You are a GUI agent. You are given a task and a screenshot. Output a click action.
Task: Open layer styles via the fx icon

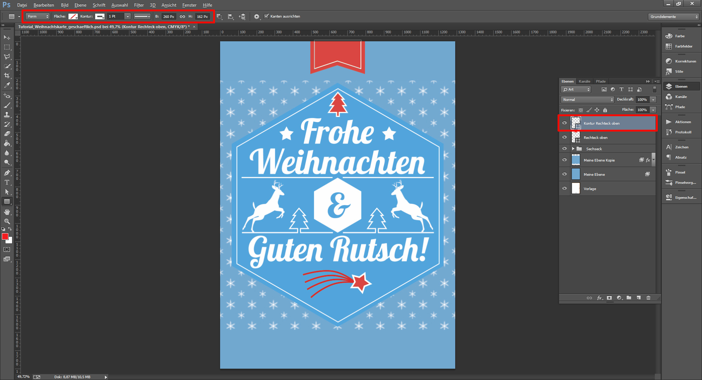coord(599,298)
